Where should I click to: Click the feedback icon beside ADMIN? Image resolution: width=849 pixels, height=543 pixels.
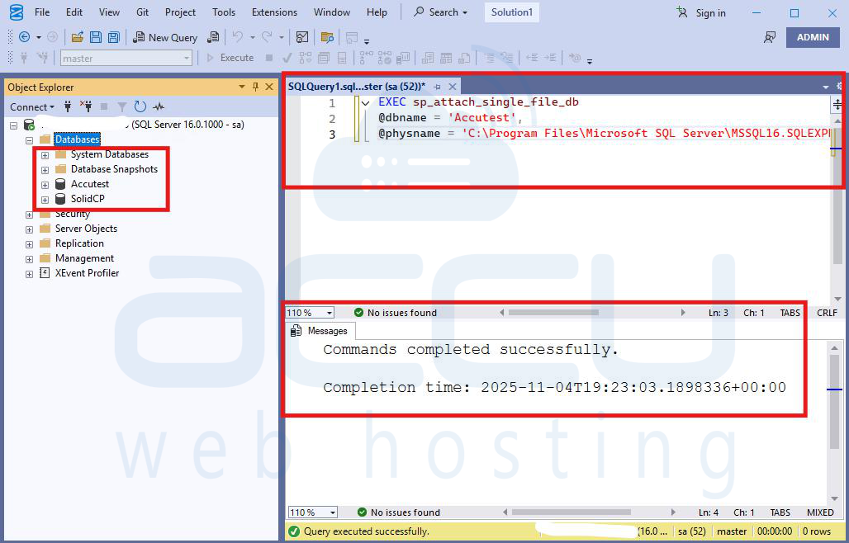(770, 37)
